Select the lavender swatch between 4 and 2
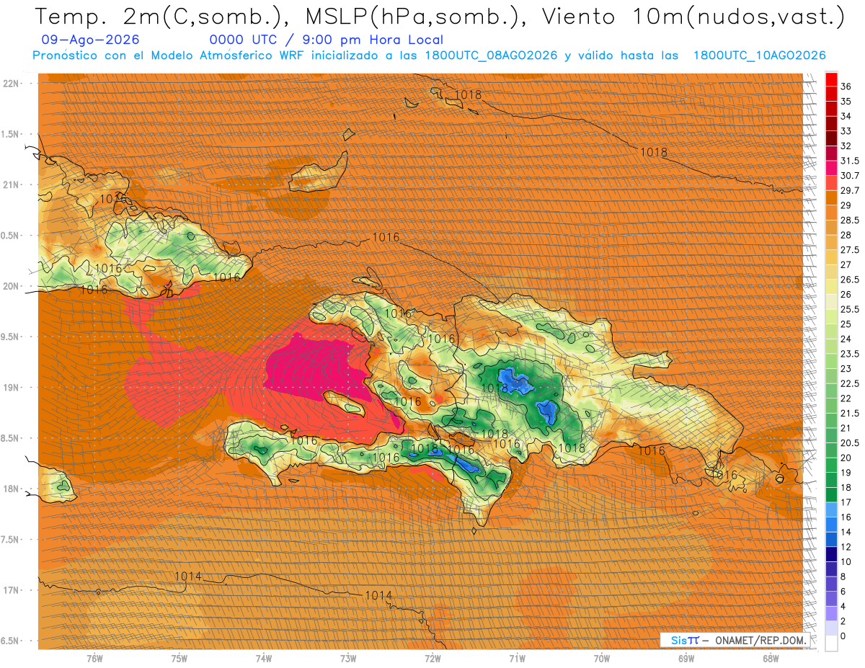 pyautogui.click(x=831, y=614)
